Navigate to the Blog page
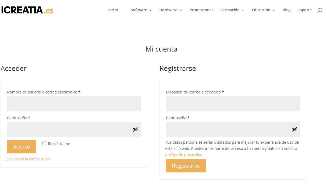 coord(286,10)
